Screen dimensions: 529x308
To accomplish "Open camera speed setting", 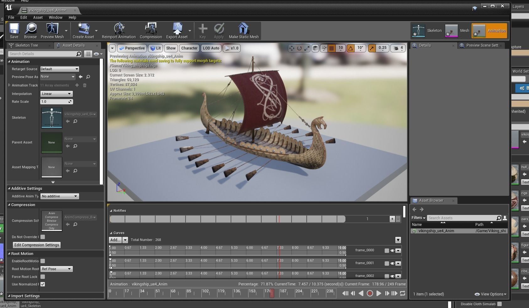I will tap(398, 48).
